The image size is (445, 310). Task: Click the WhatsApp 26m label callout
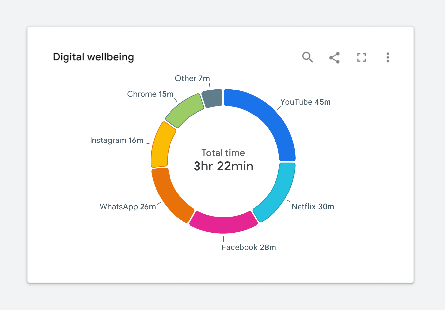click(127, 207)
